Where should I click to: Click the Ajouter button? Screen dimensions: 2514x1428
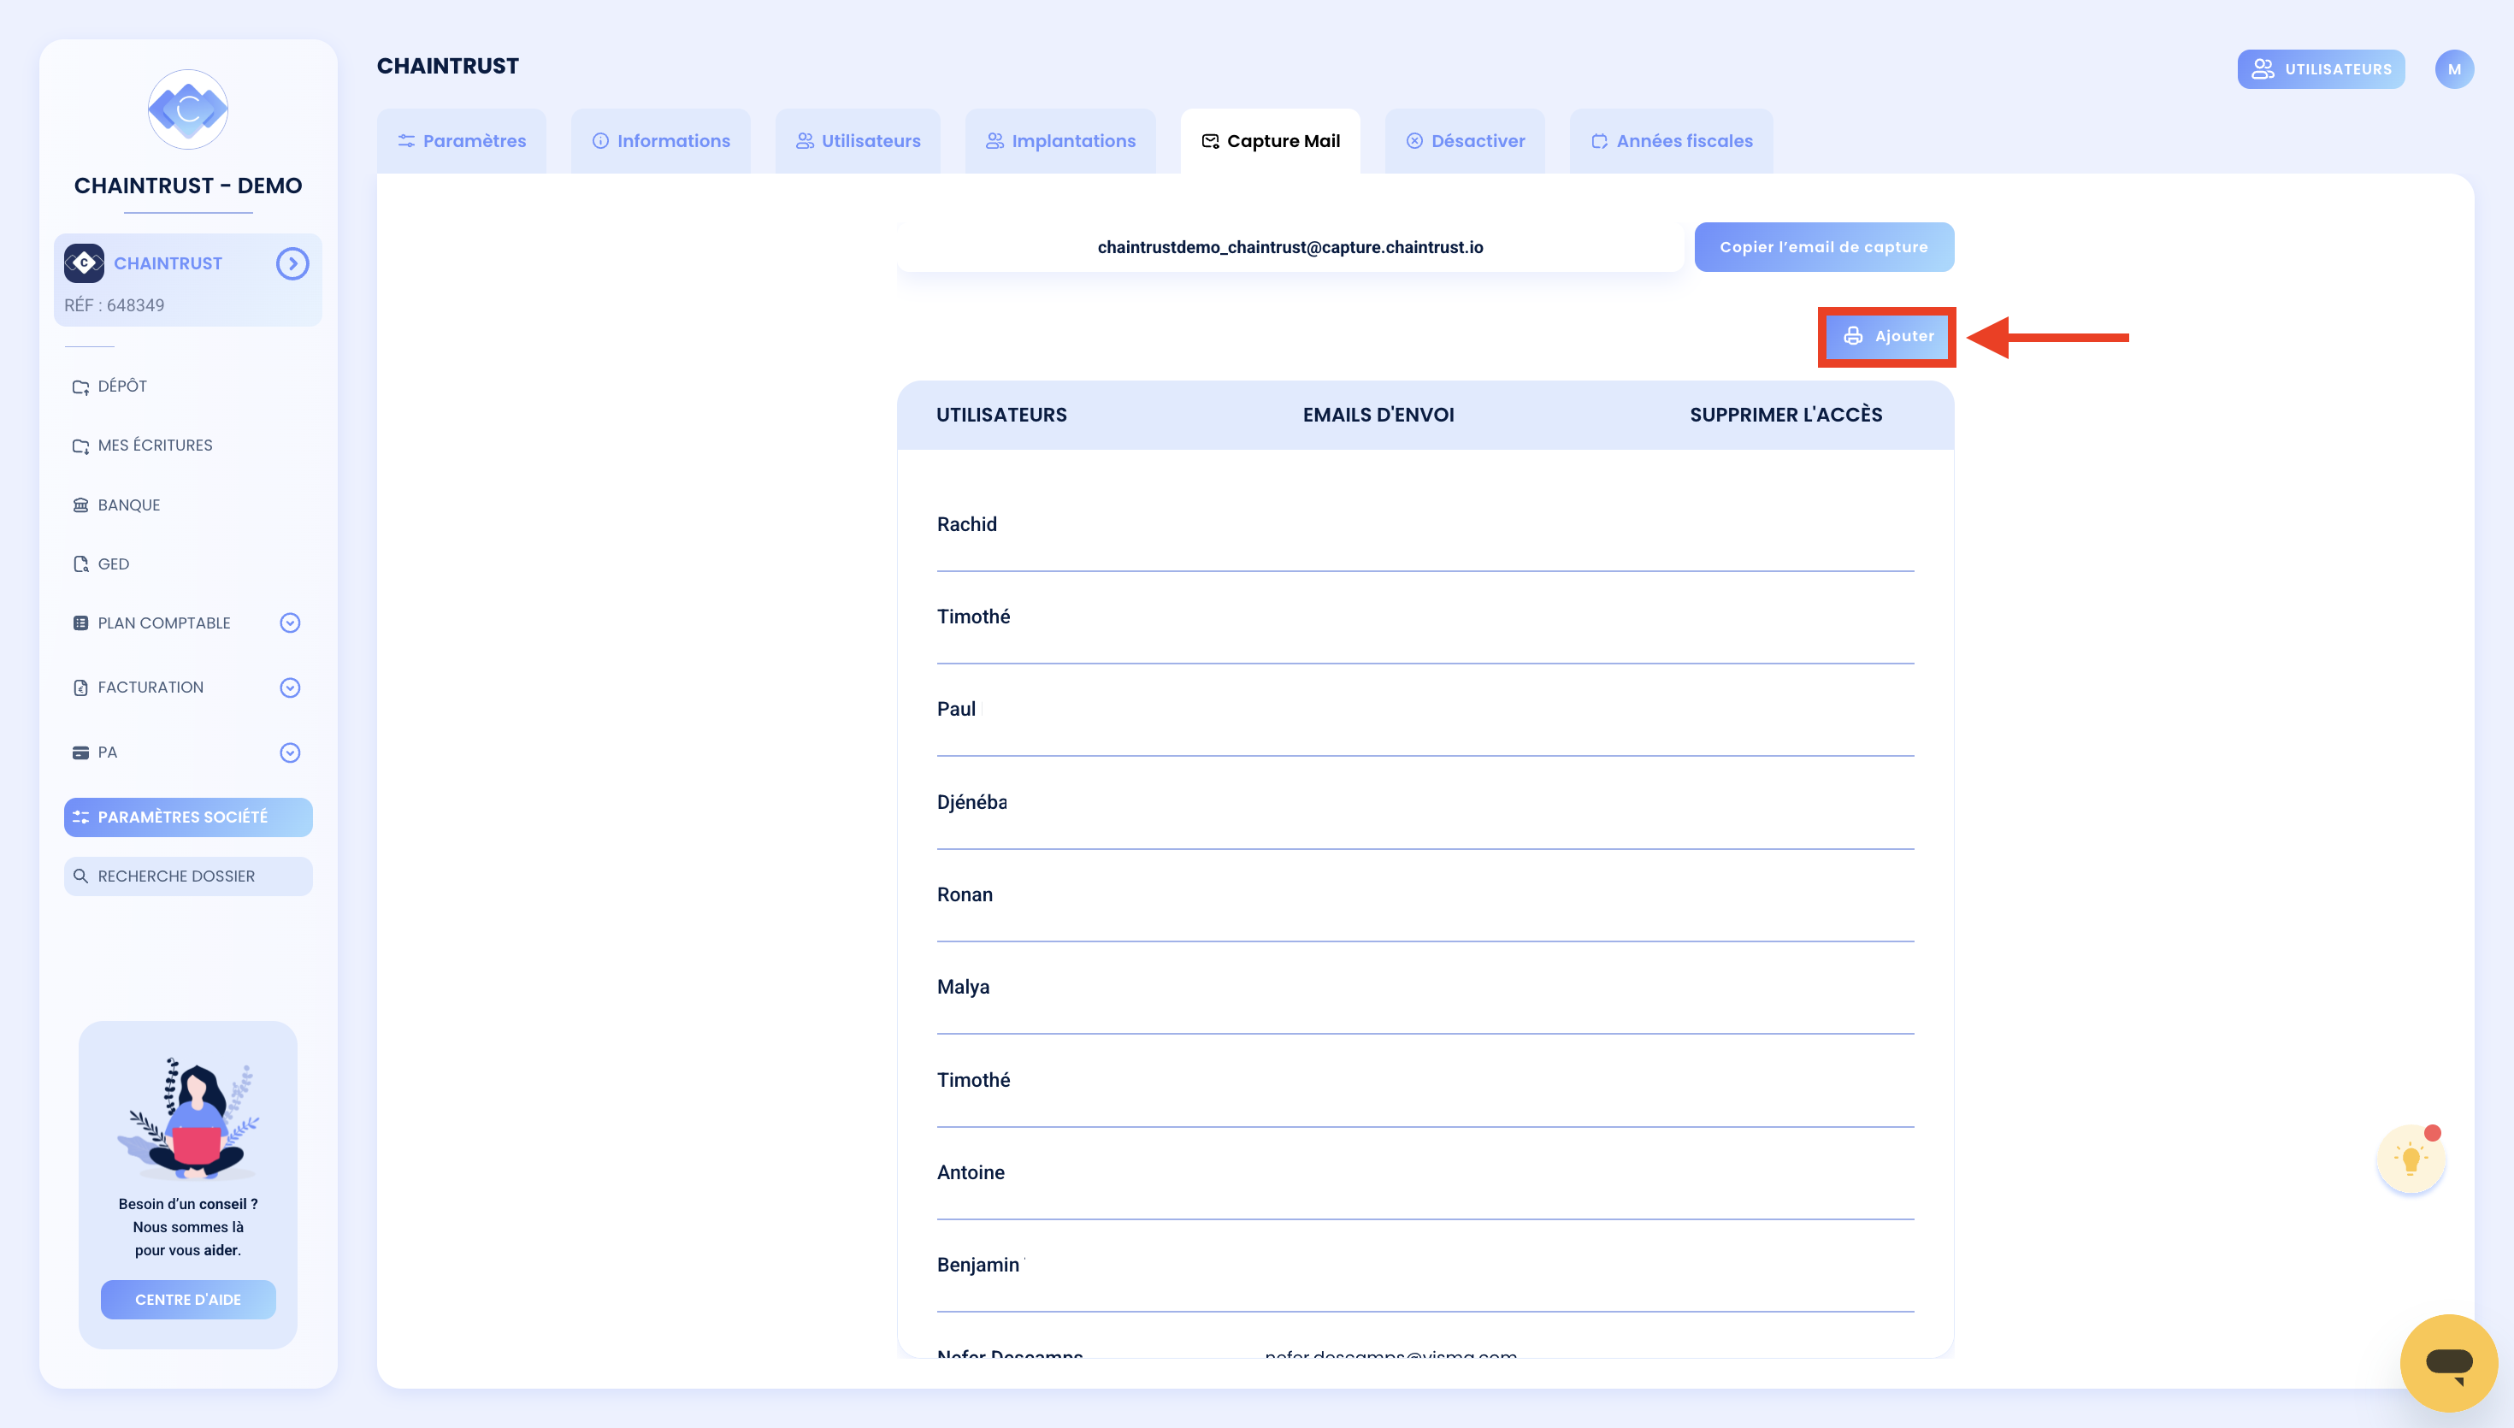coord(1887,336)
